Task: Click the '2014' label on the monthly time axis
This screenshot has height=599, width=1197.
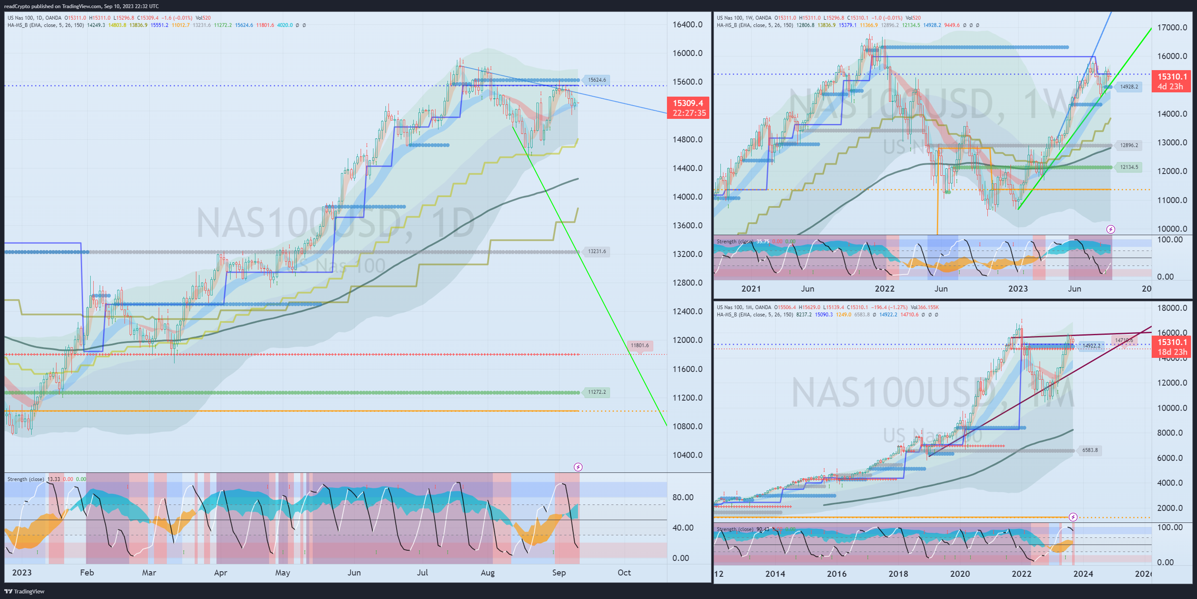Action: [x=775, y=574]
